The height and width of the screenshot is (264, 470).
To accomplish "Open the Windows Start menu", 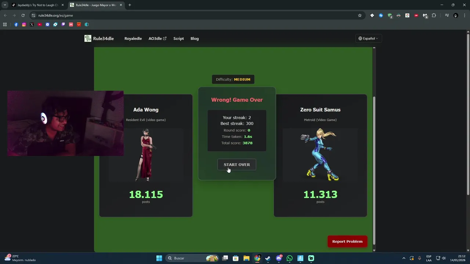I will tap(159, 258).
